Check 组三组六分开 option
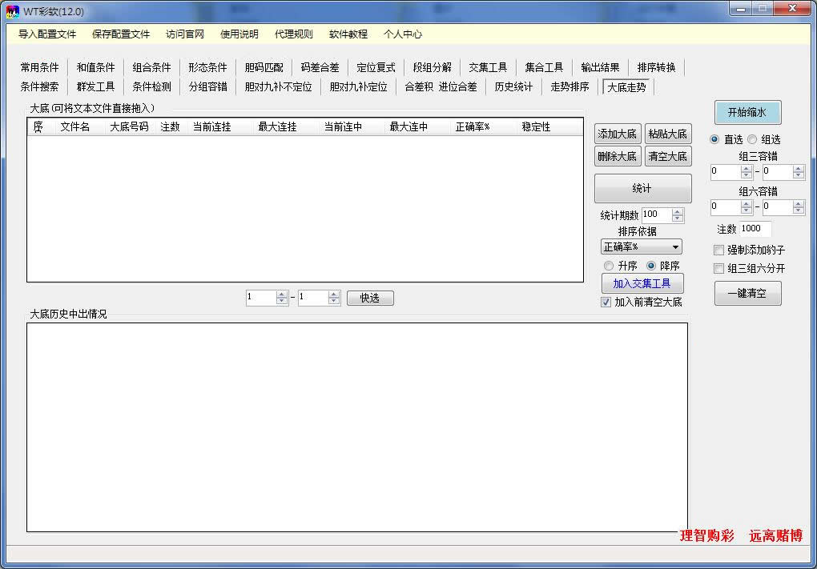The width and height of the screenshot is (817, 569). tap(717, 268)
